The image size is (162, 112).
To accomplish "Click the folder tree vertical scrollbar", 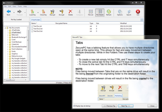I will coord(28,53).
